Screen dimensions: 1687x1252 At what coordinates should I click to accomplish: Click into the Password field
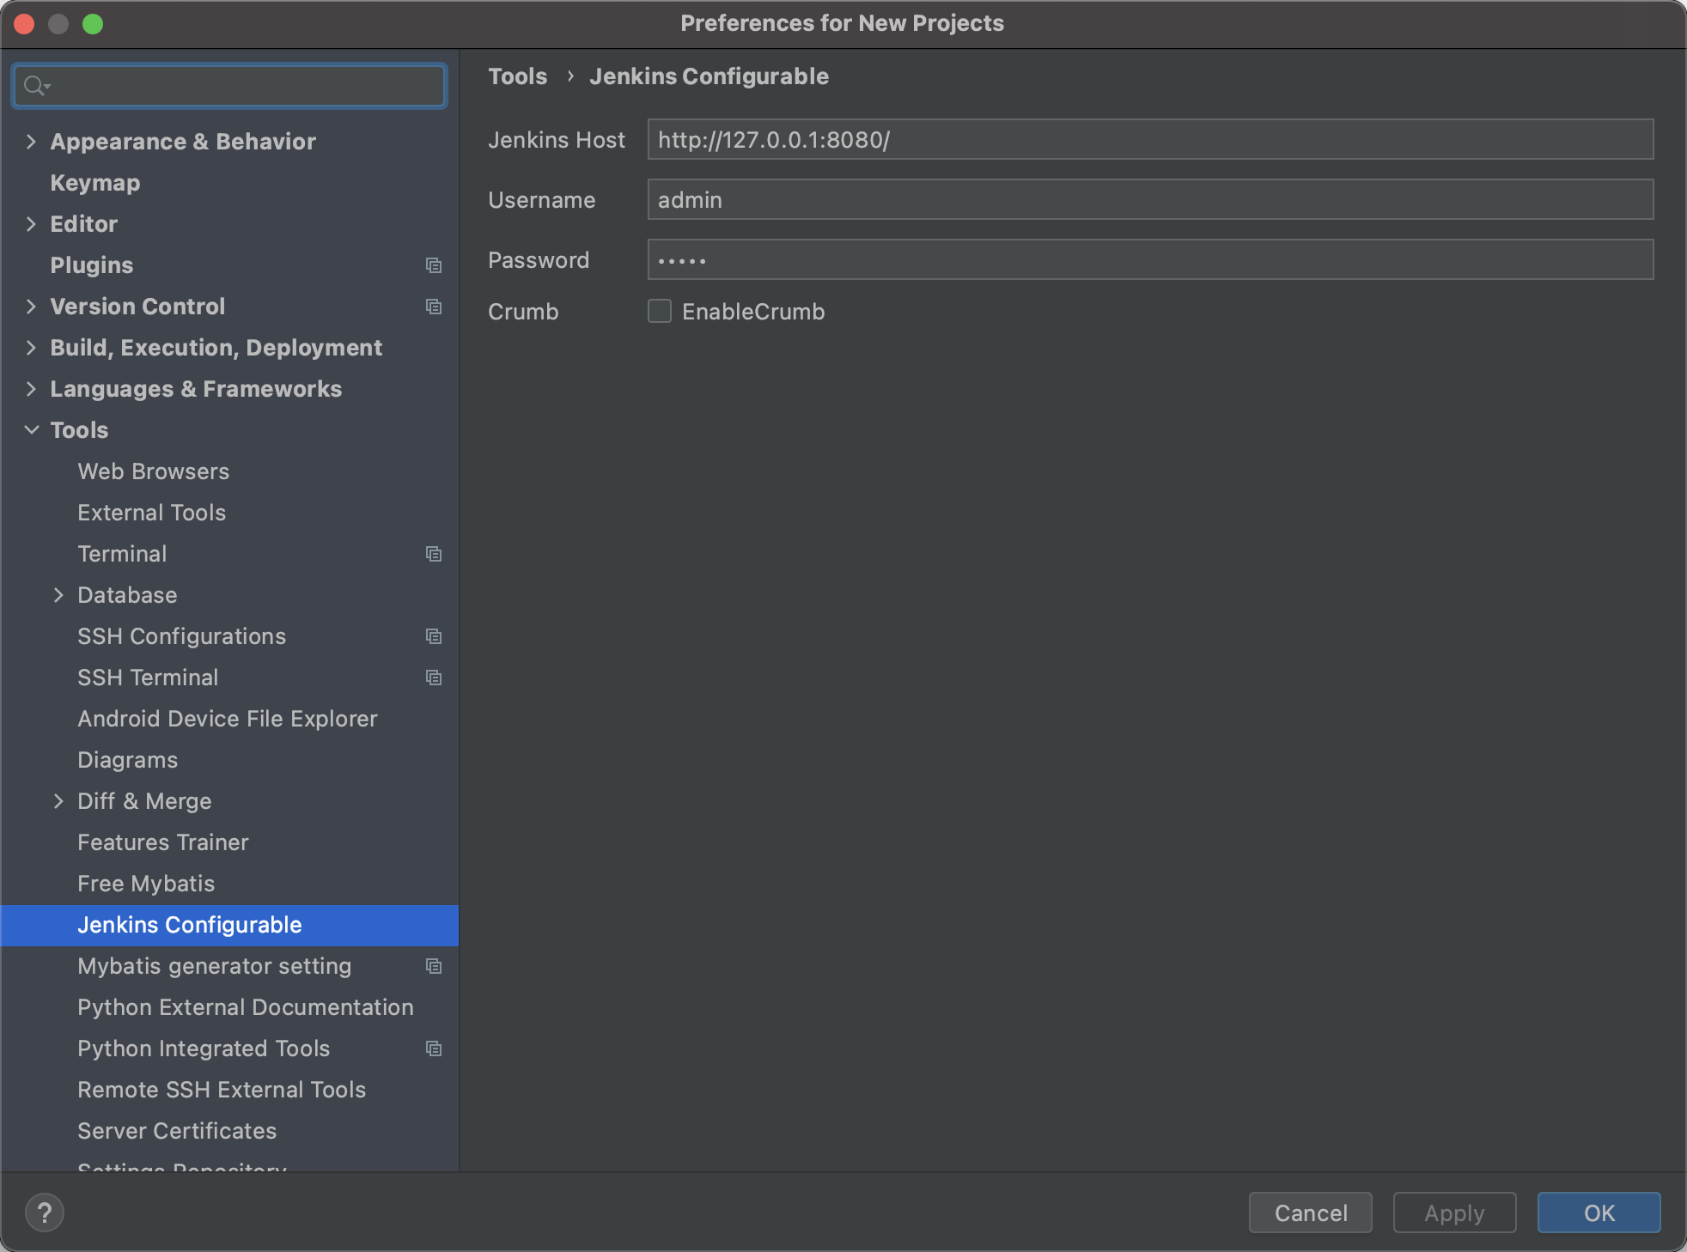[x=1150, y=259]
